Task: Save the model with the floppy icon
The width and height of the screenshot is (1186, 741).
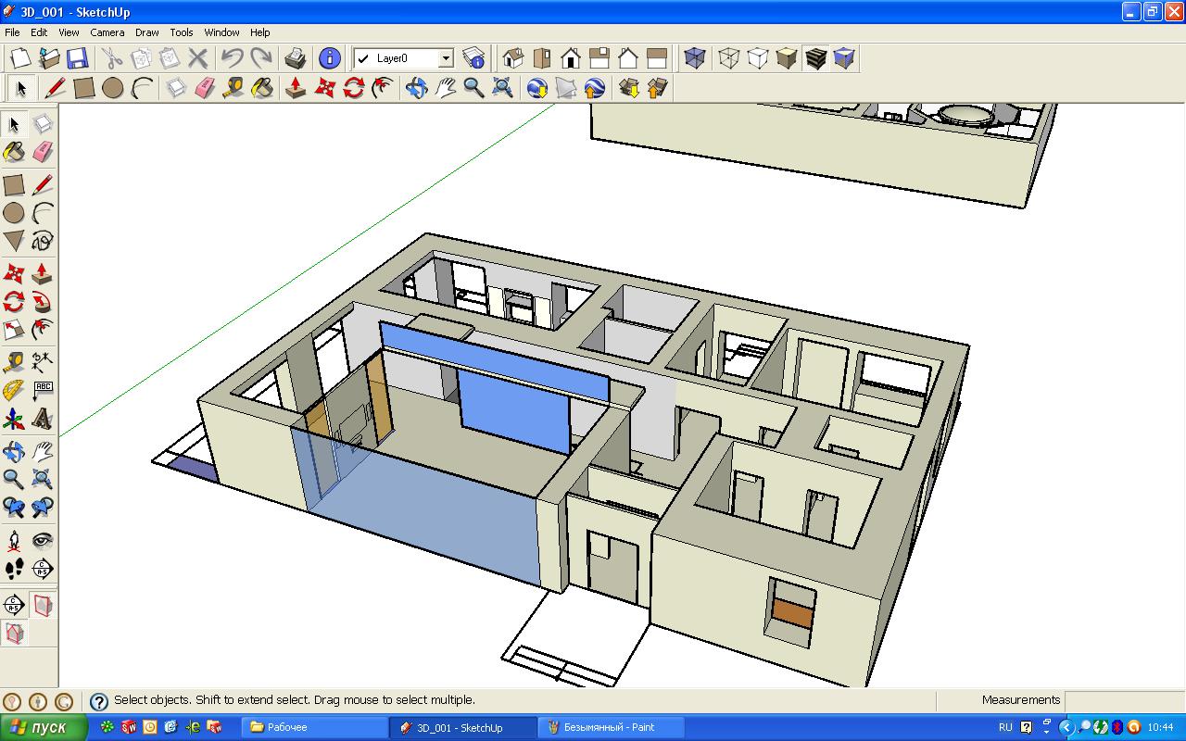Action: [x=77, y=58]
